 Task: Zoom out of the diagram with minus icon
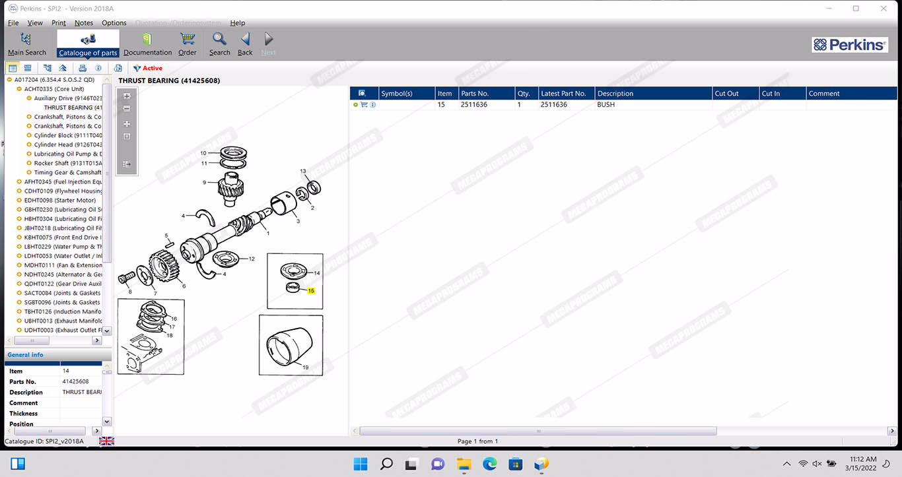(x=127, y=109)
